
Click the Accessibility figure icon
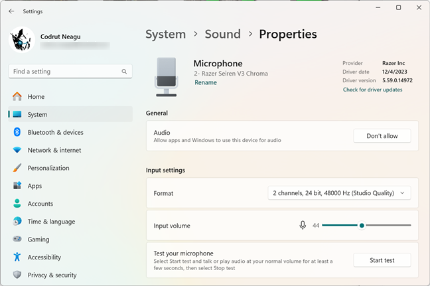(17, 257)
